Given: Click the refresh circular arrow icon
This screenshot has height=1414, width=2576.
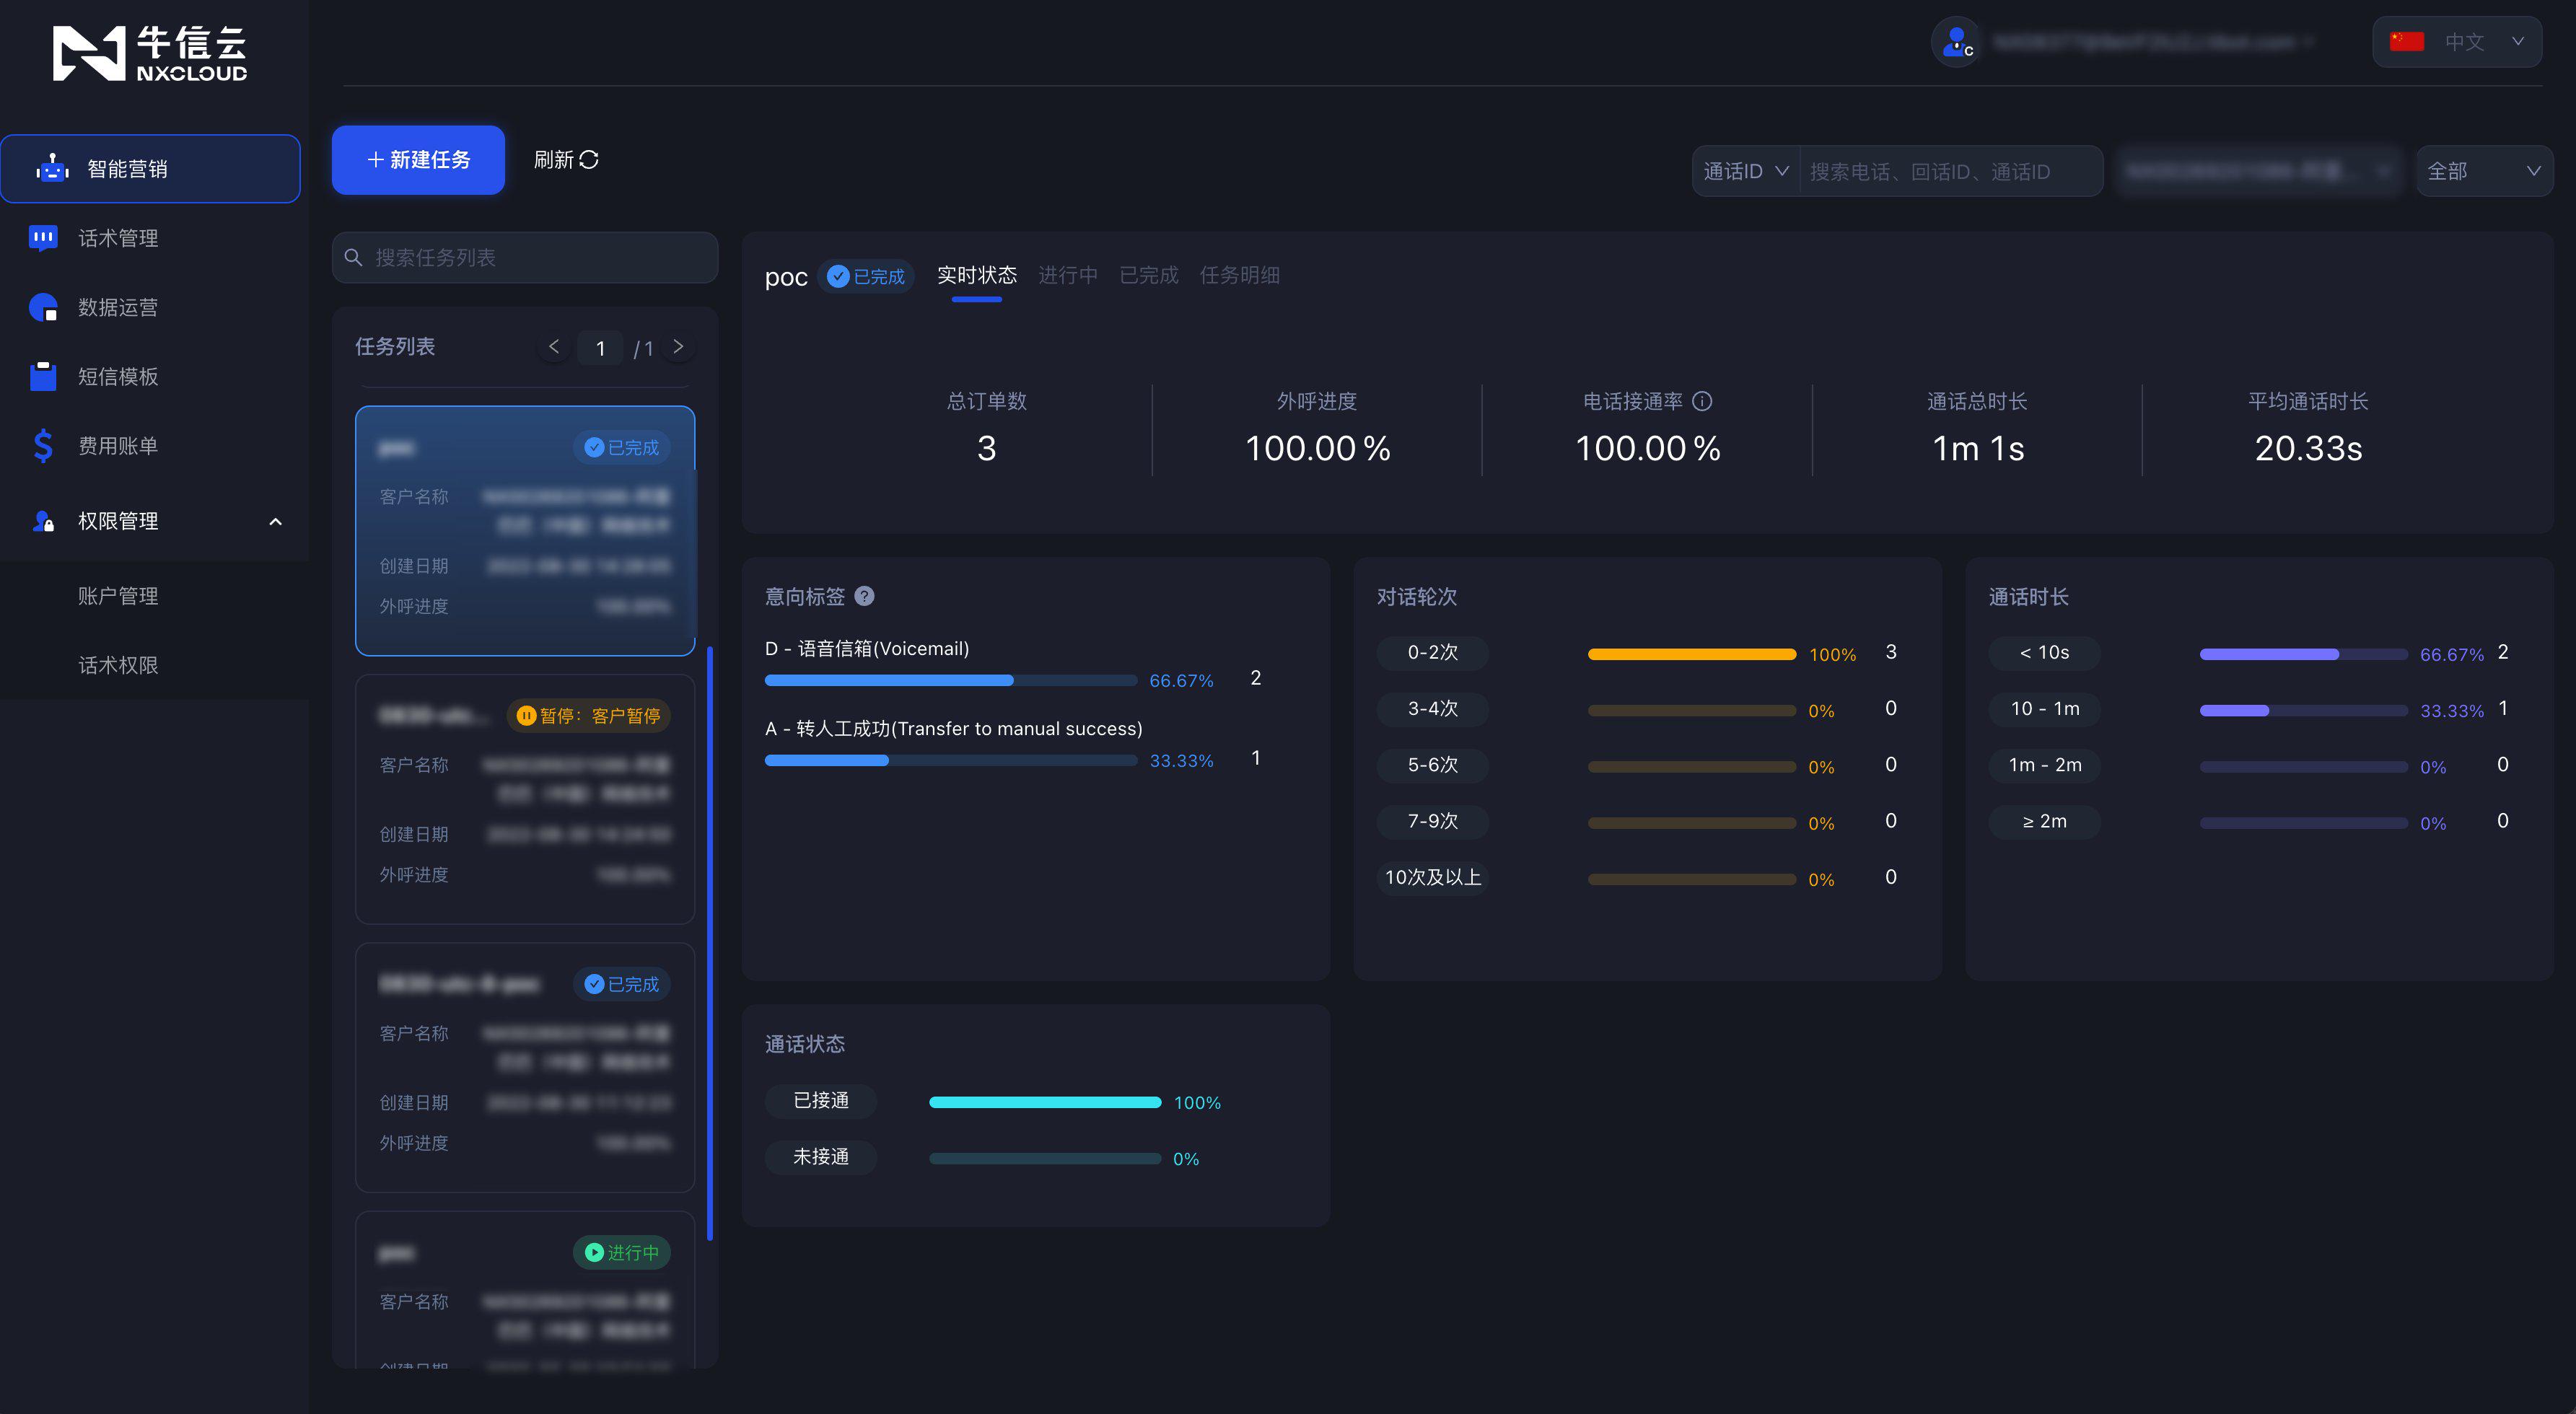Looking at the screenshot, I should click(589, 160).
